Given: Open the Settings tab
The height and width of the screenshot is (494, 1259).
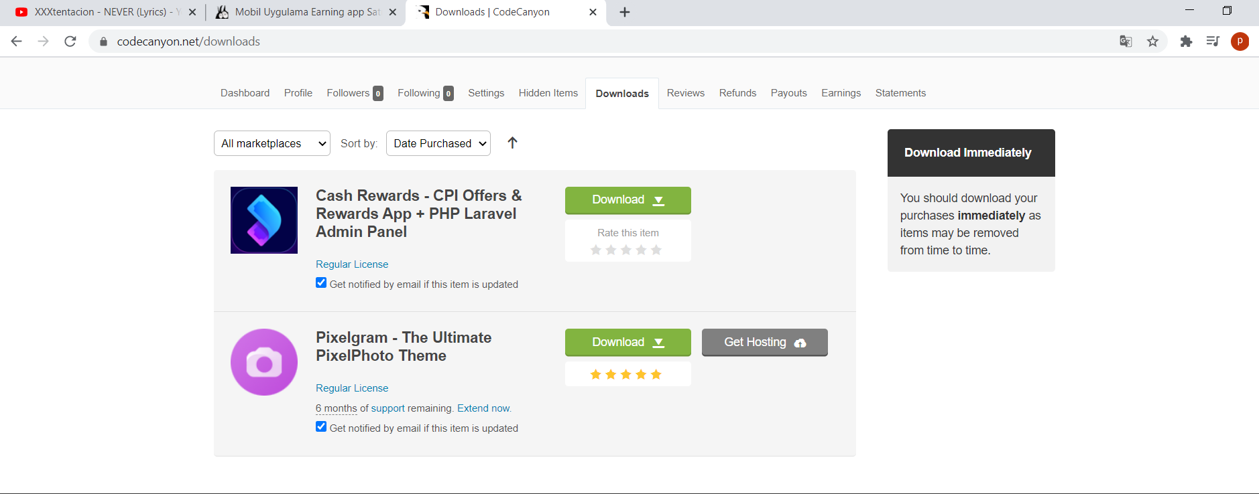Looking at the screenshot, I should point(486,93).
